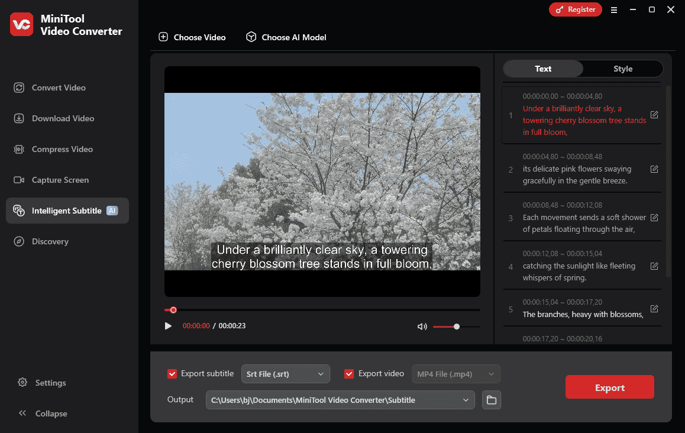Edit subtitle 4 via its pencil icon
The height and width of the screenshot is (433, 685).
[x=654, y=266]
